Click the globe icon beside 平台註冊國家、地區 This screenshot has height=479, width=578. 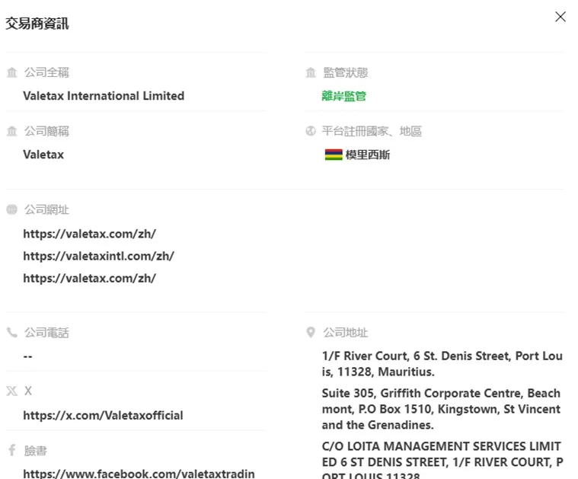[311, 131]
